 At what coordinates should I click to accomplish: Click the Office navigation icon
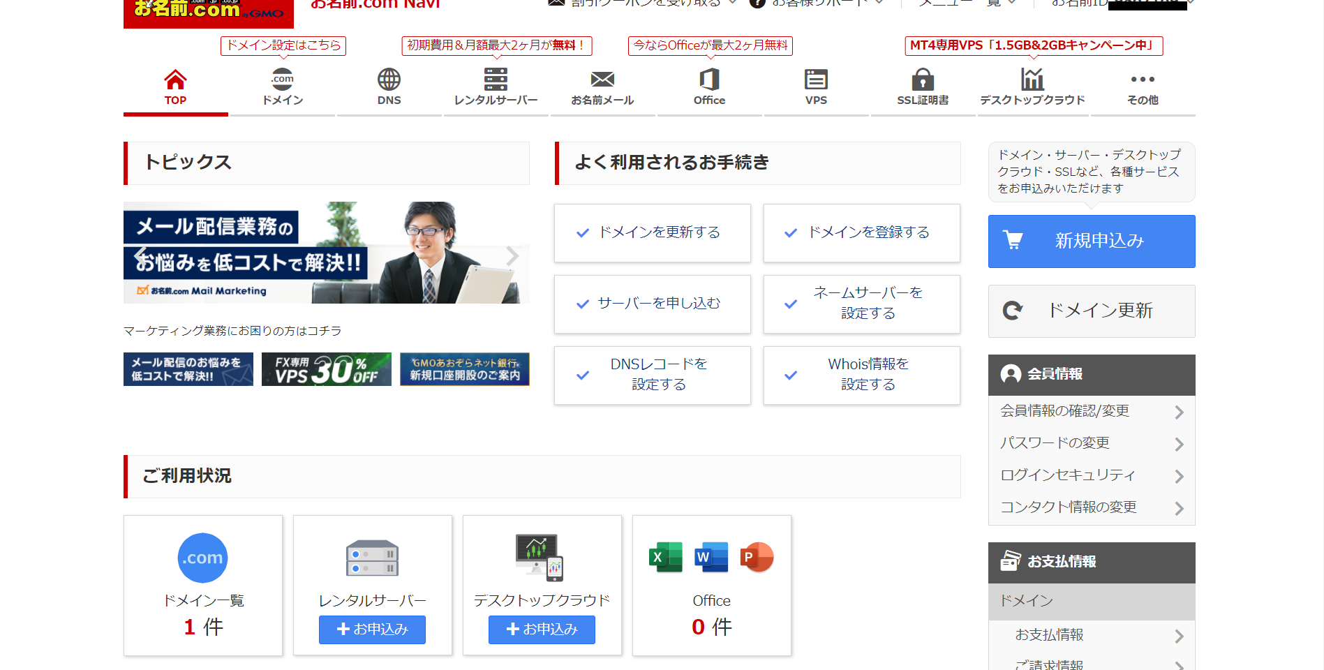[x=709, y=80]
